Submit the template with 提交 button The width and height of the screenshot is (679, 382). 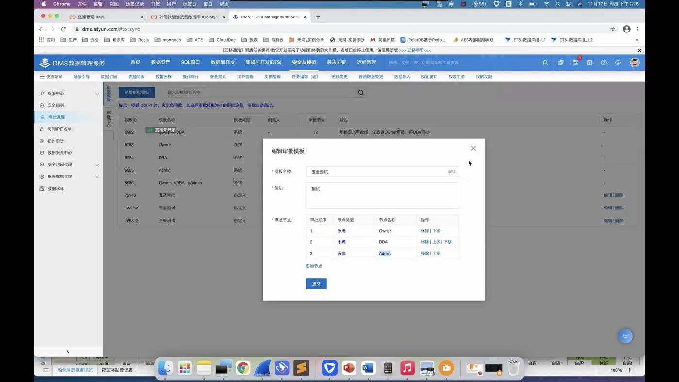coord(316,284)
